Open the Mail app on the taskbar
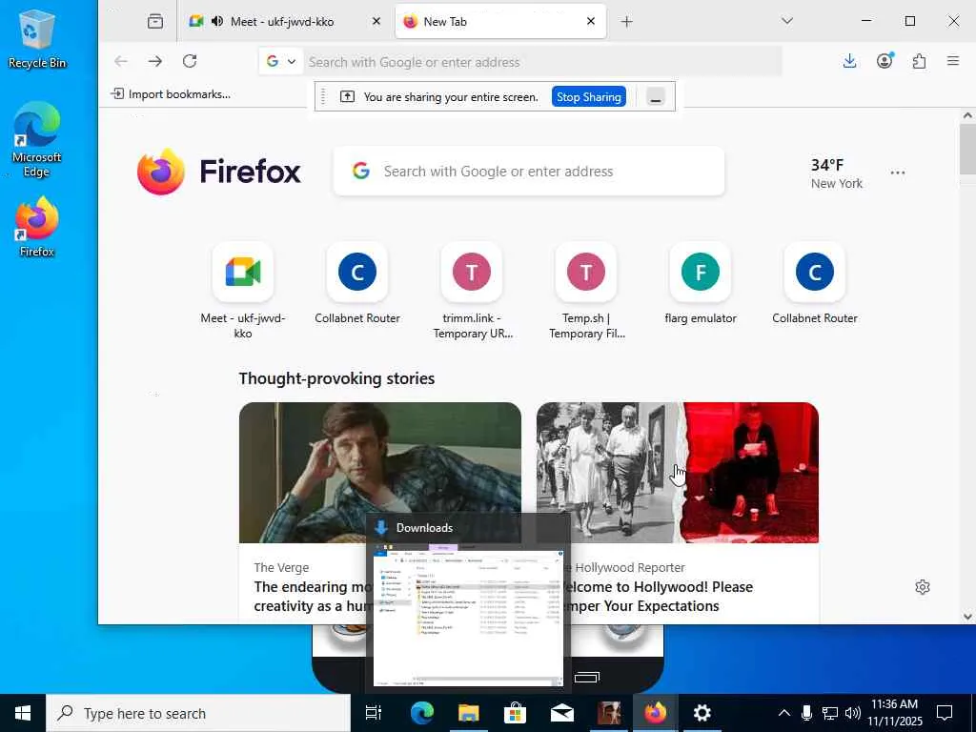976x732 pixels. click(562, 713)
